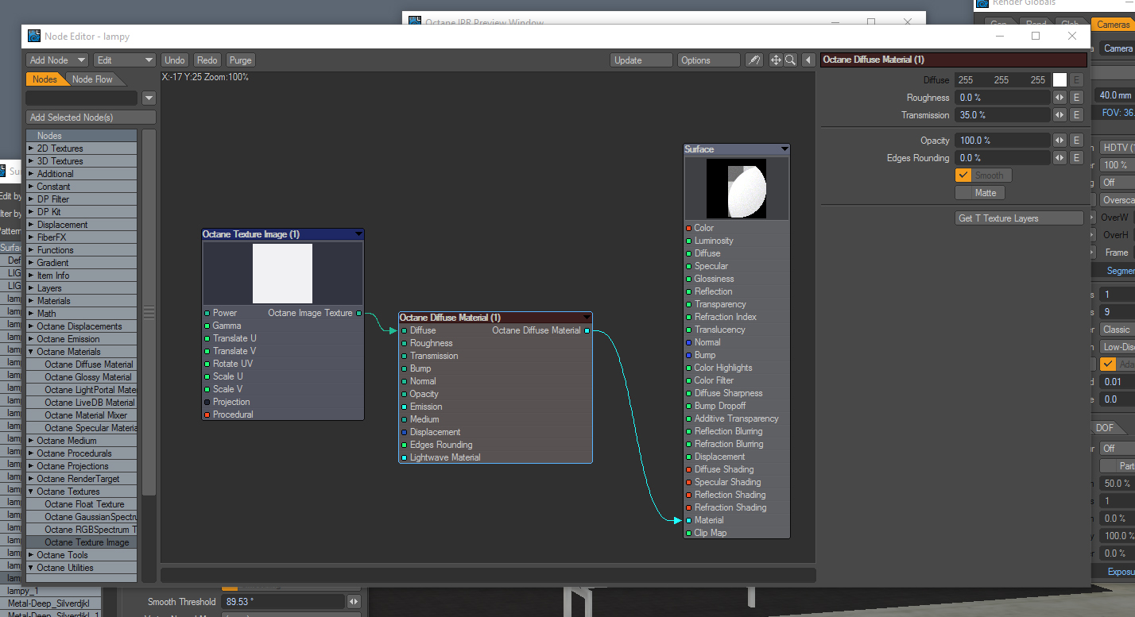Click the eyedropper icon in Node Editor toolbar
The image size is (1135, 617).
point(754,60)
